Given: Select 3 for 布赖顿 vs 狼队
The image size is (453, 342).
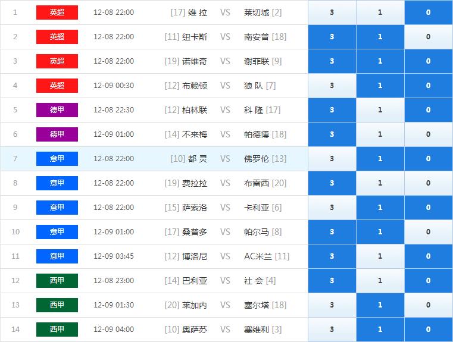Looking at the screenshot, I should tap(332, 86).
